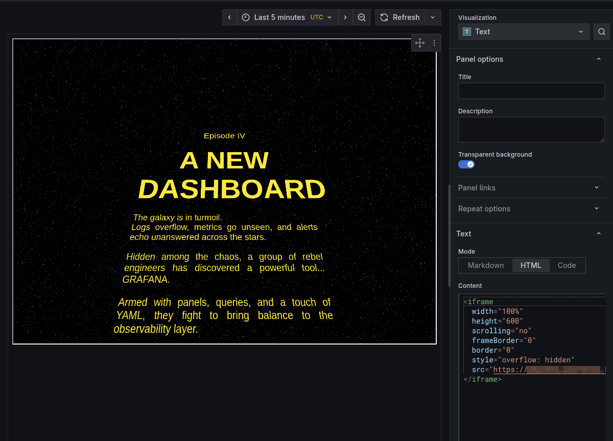The image size is (613, 441).
Task: Open the Last 5 minutes time picker
Action: [286, 17]
